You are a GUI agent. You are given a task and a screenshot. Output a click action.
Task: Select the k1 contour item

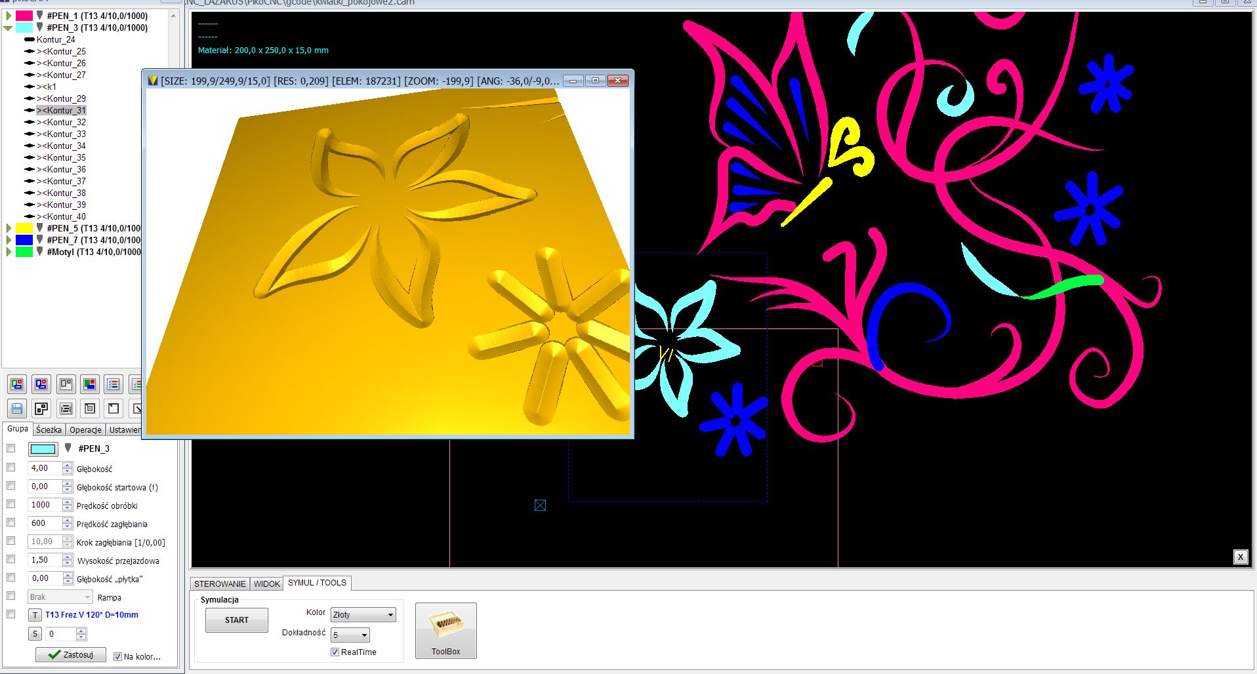pos(47,87)
